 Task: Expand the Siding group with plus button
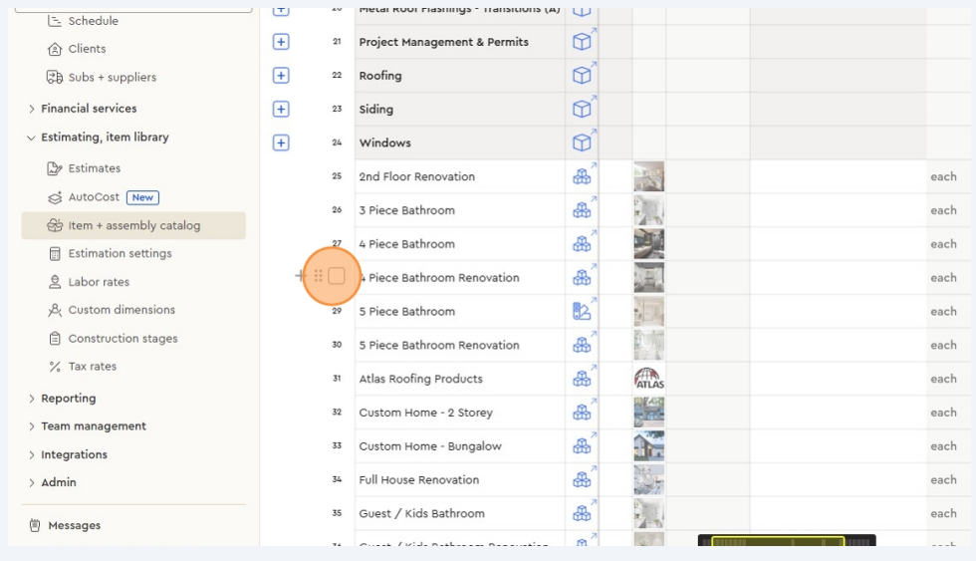pyautogui.click(x=281, y=110)
